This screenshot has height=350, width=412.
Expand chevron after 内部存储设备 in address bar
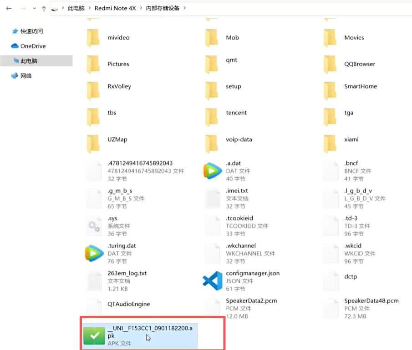[185, 8]
